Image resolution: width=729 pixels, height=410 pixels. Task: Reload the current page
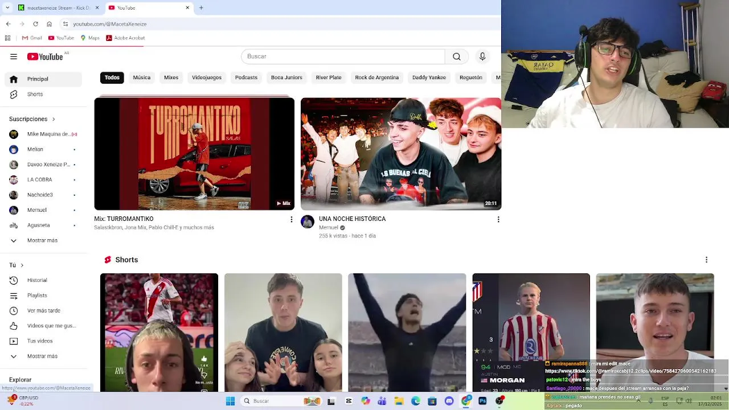tap(35, 24)
